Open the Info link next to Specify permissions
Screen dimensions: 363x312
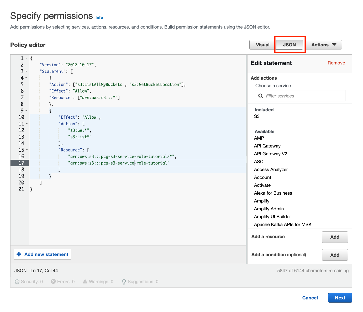pos(99,18)
